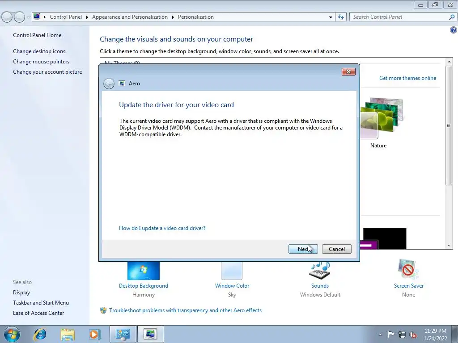The width and height of the screenshot is (458, 343).
Task: Open 'How do I update a video card driver?'
Action: [x=162, y=228]
